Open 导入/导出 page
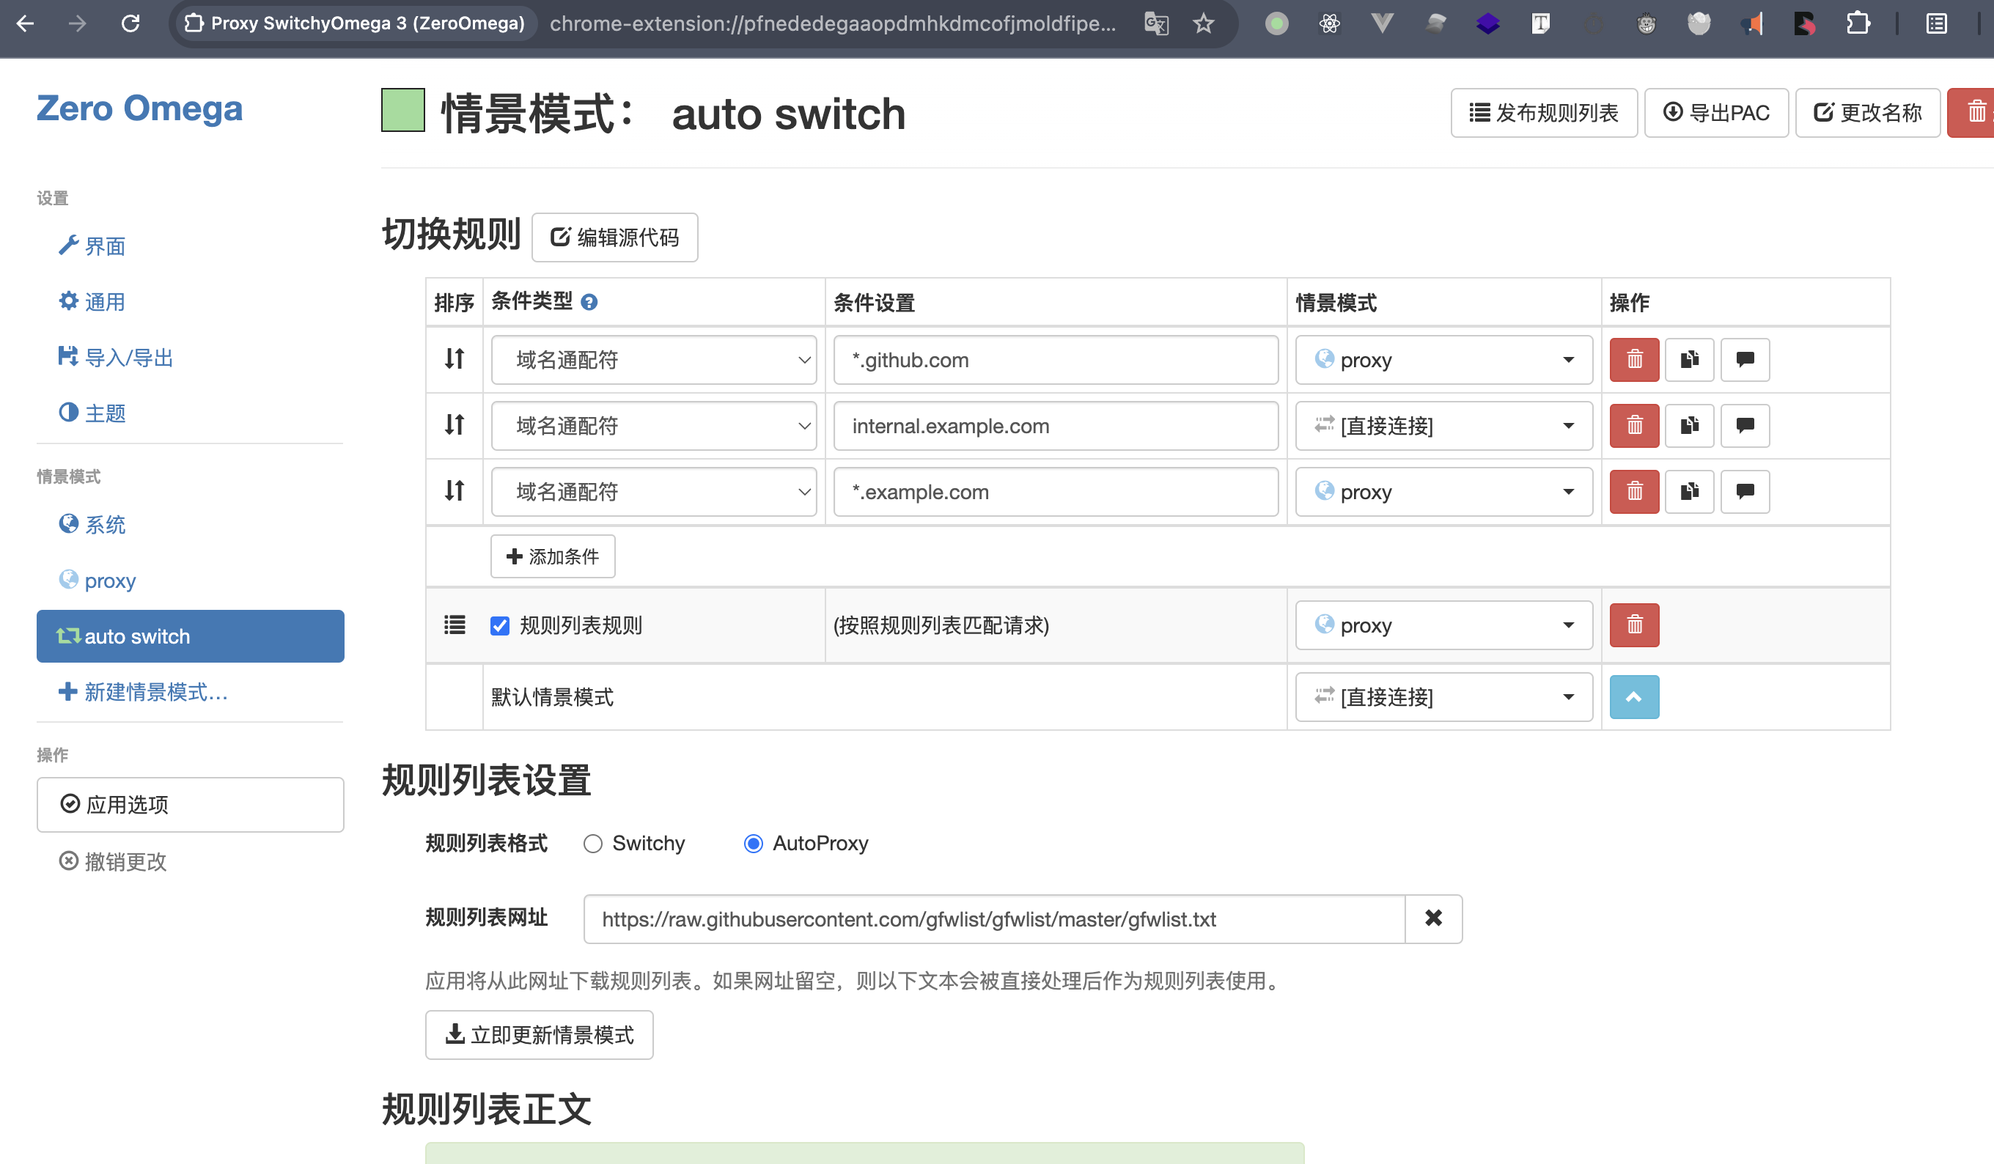1994x1164 pixels. click(116, 358)
